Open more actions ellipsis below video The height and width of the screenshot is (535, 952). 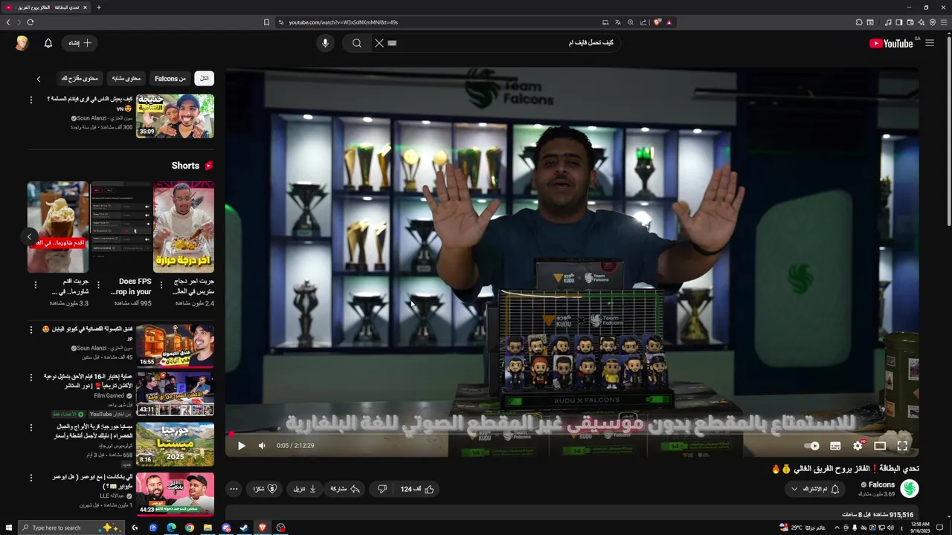pos(234,489)
